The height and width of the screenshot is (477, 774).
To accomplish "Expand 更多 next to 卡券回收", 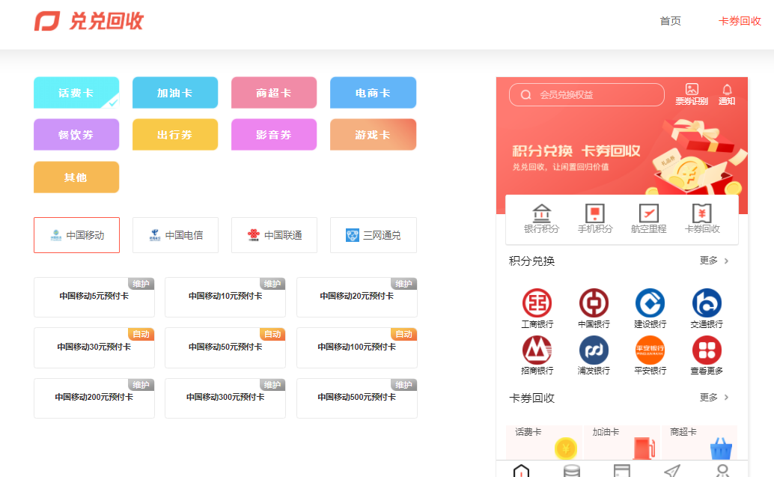I will (714, 397).
